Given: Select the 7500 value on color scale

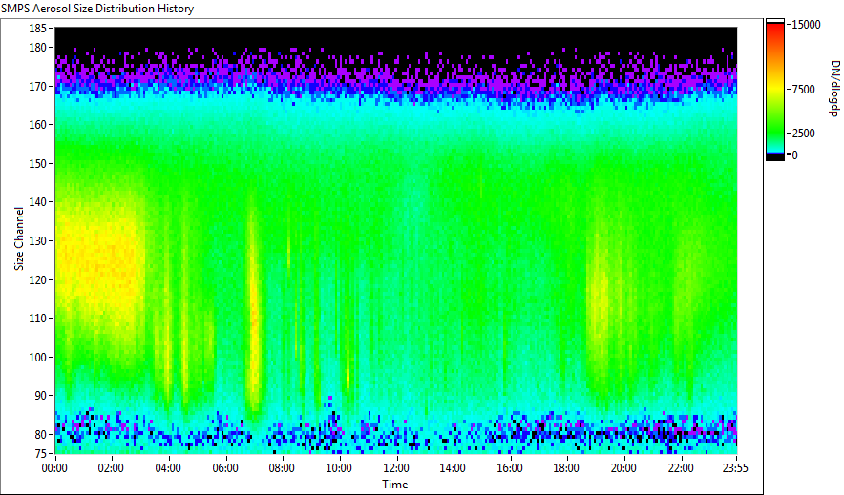Looking at the screenshot, I should [804, 90].
